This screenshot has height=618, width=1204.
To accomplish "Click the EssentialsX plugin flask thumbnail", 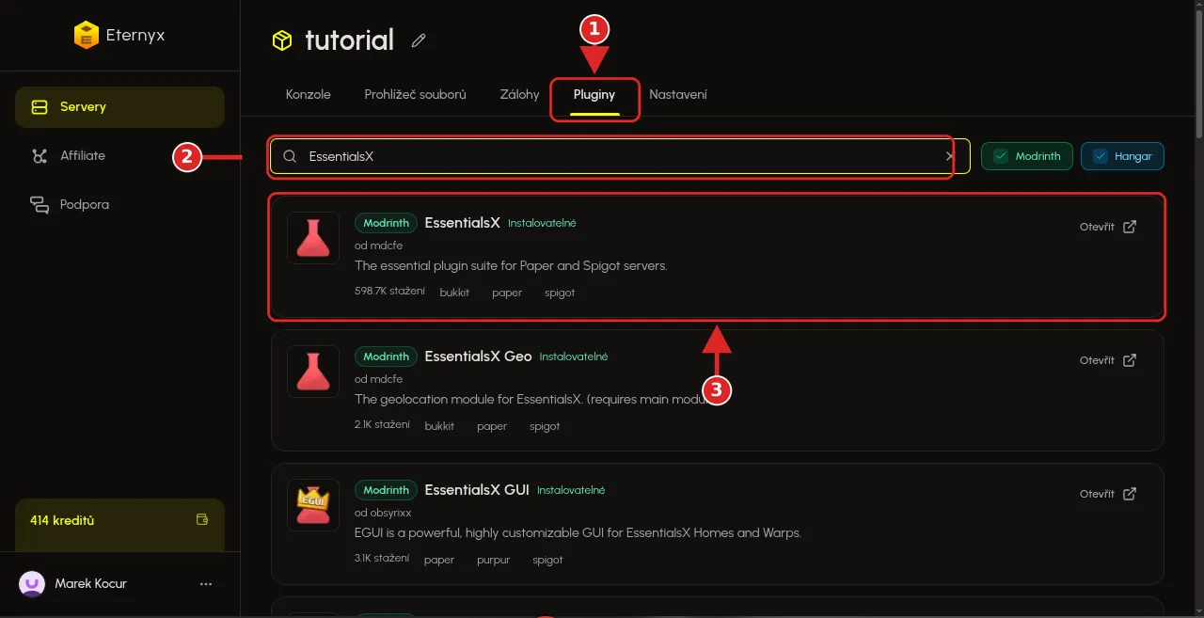I will (313, 238).
